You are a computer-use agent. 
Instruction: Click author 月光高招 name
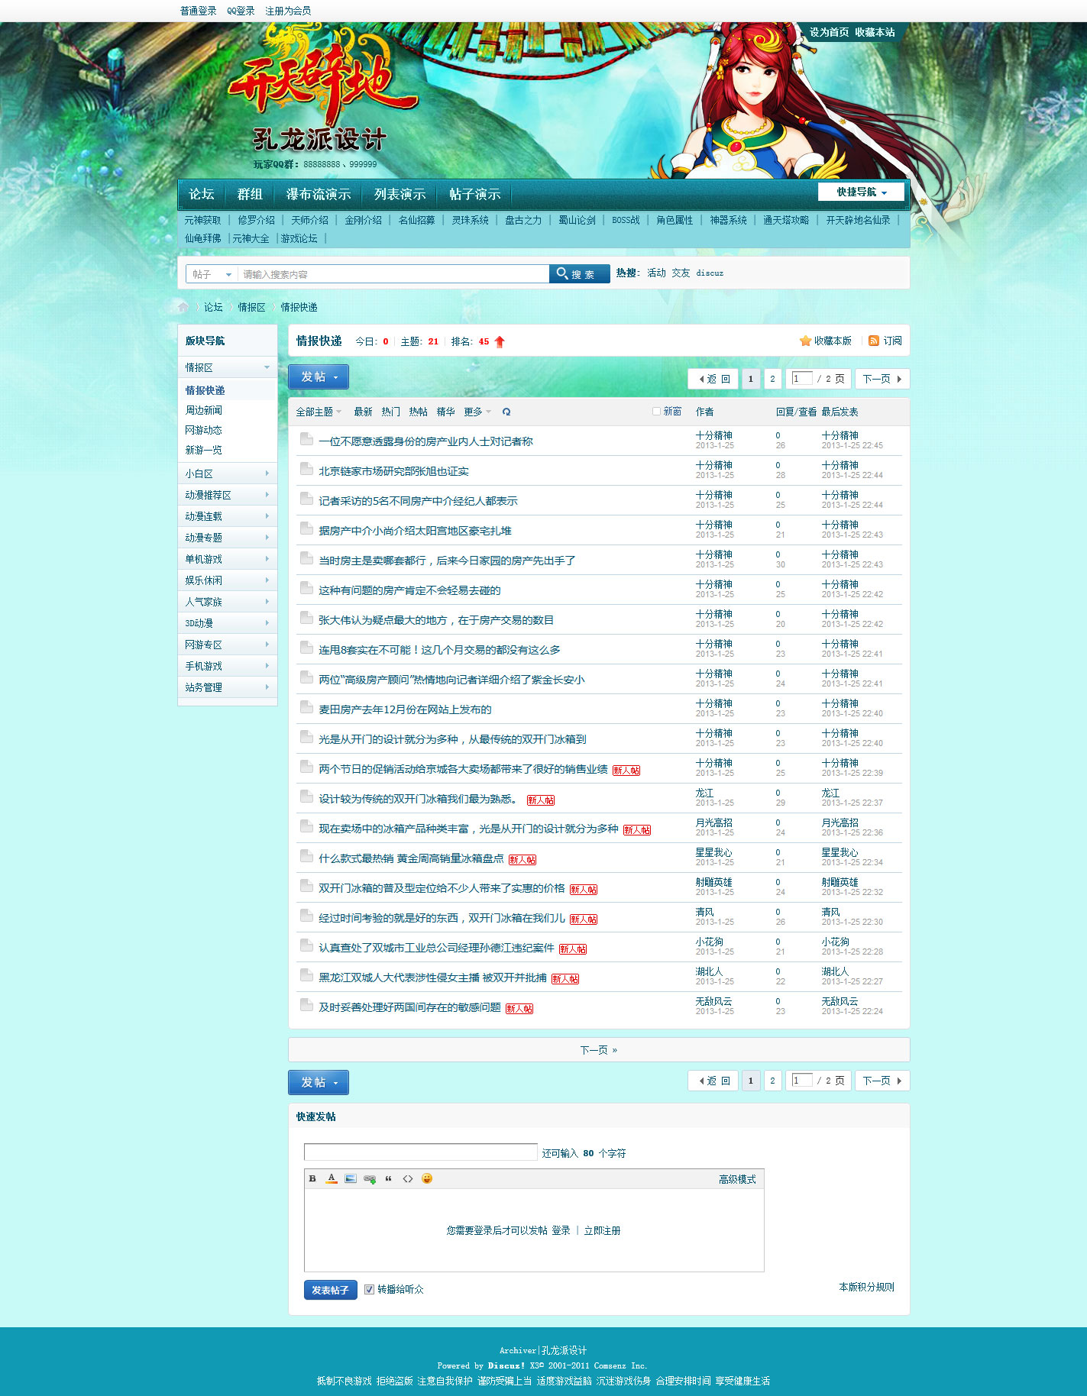713,822
